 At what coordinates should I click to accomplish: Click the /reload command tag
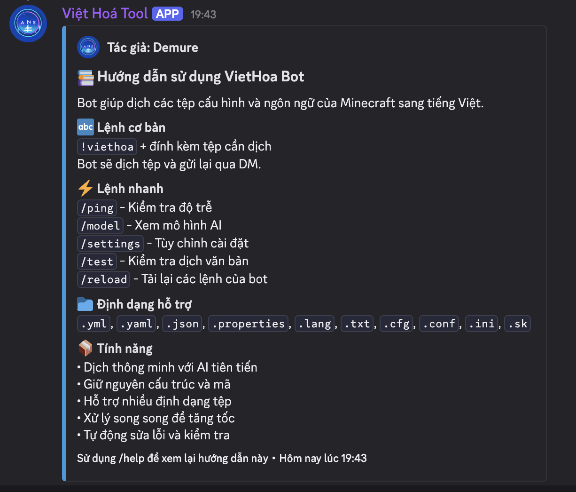pos(103,279)
